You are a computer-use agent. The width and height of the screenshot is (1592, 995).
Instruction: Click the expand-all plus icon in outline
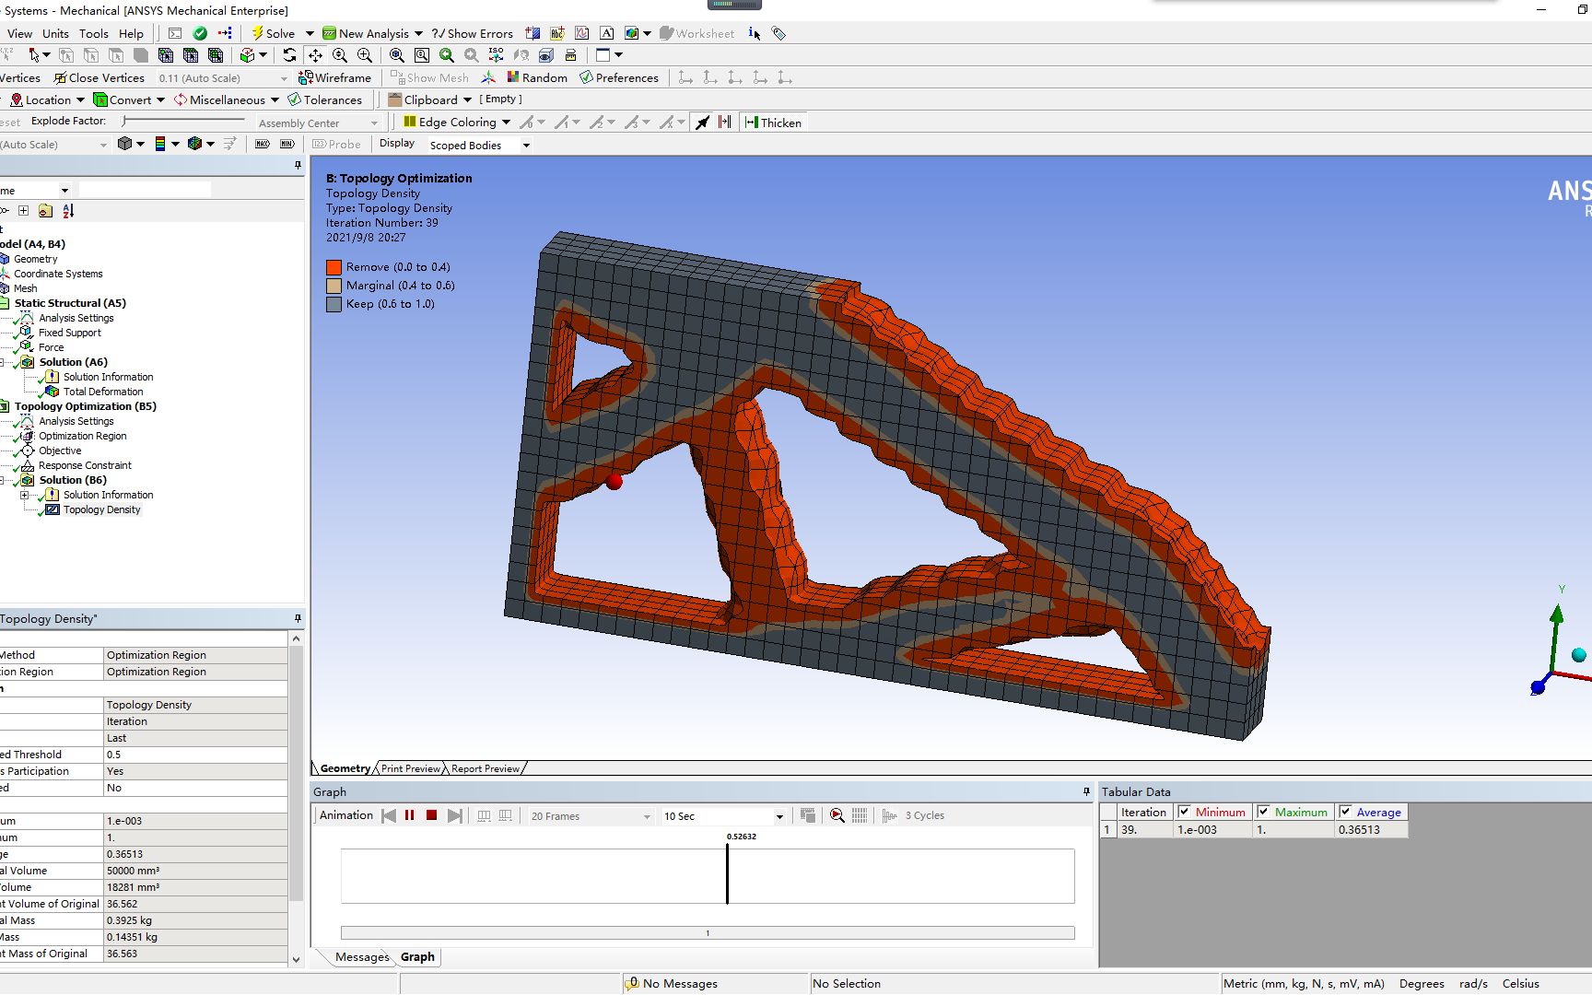23,211
